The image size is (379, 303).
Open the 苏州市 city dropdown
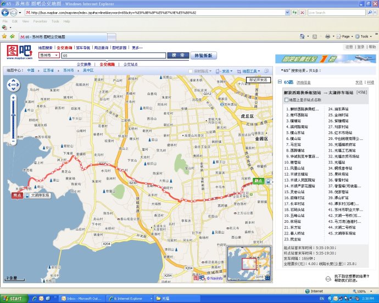[49, 55]
